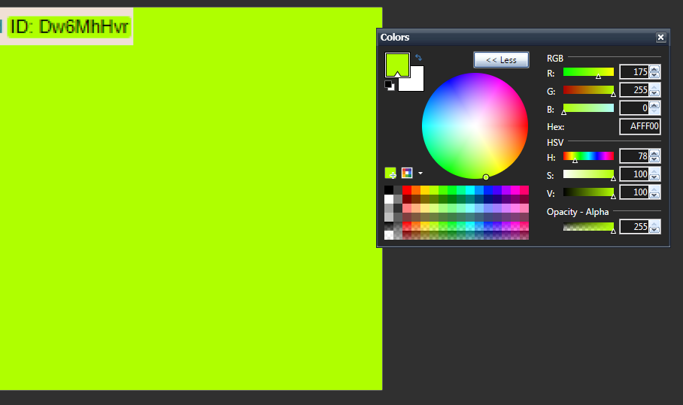The width and height of the screenshot is (683, 405).
Task: Click the Hex input field AFFF00
Action: [640, 126]
